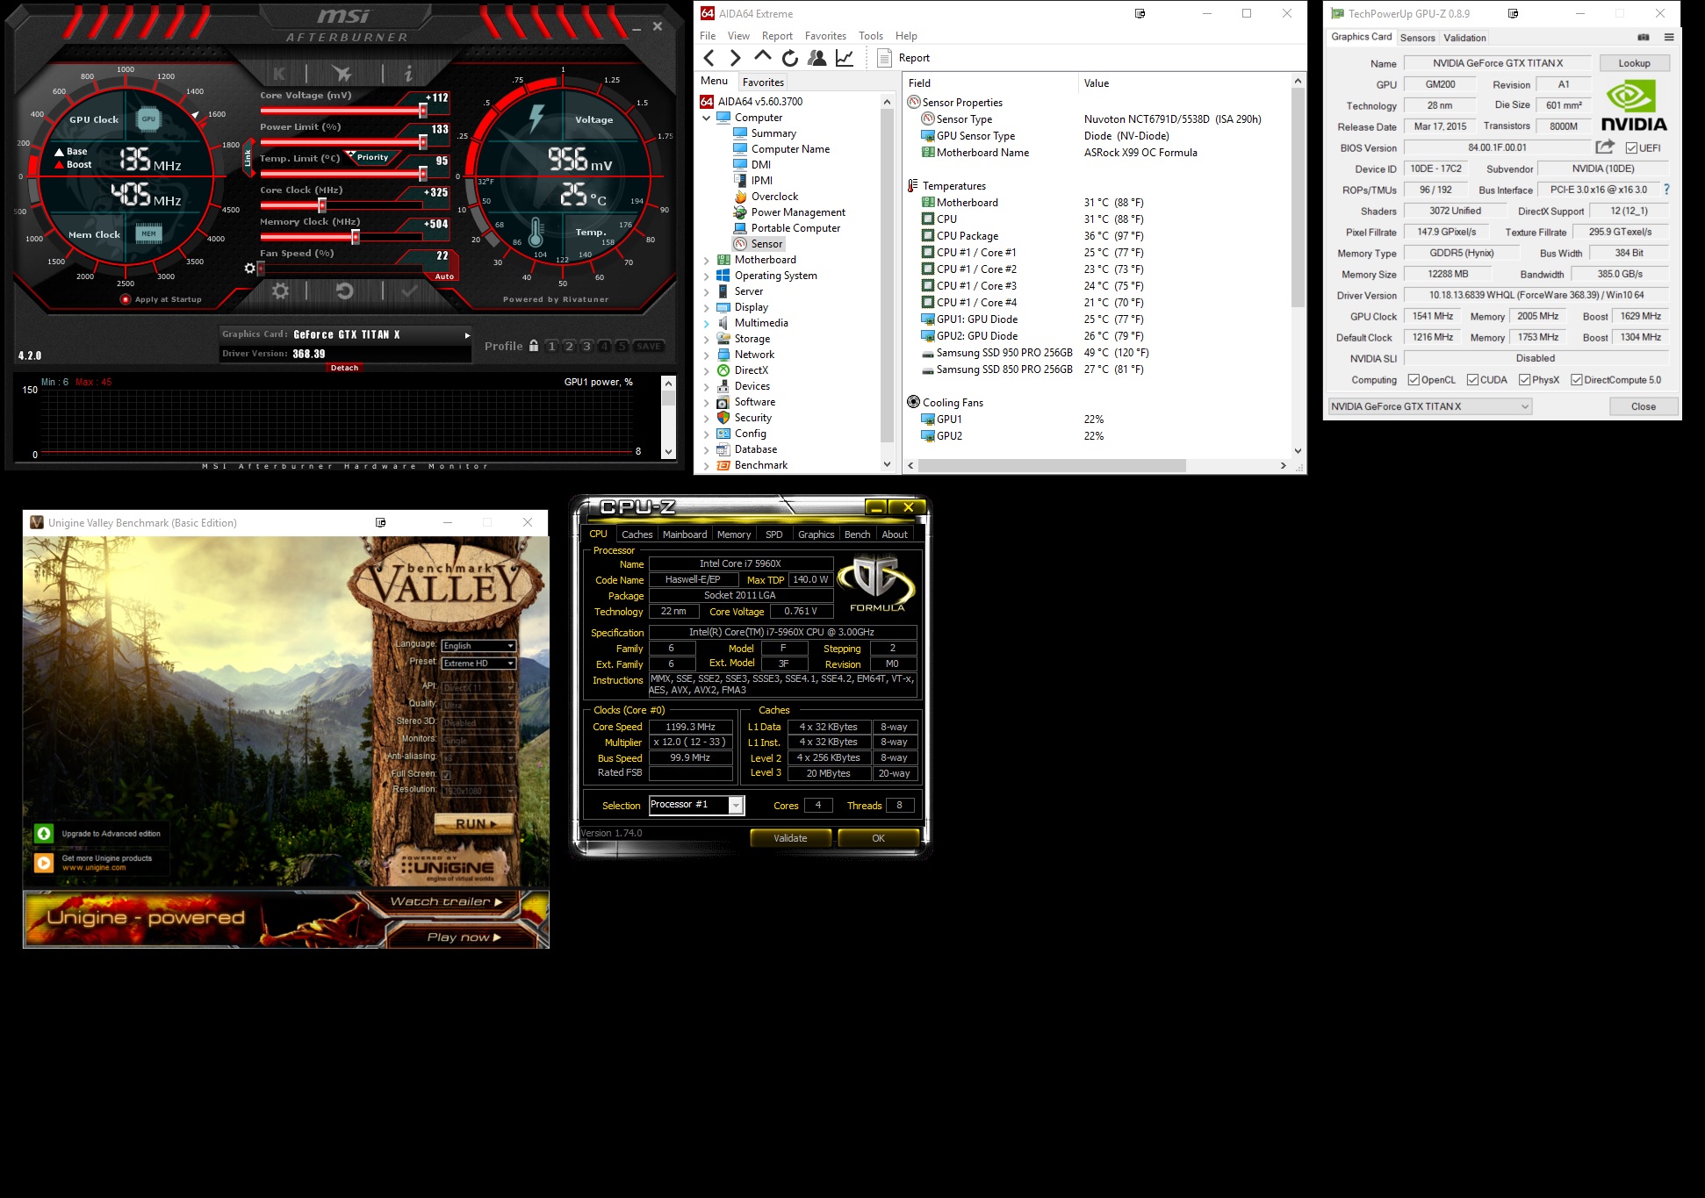Toggle Auto fan speed in Afterburner
The height and width of the screenshot is (1198, 1705).
pos(444,276)
